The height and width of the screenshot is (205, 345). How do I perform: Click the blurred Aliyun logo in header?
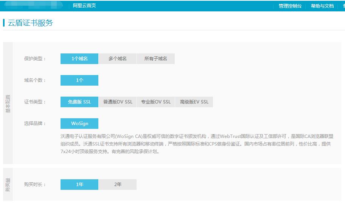tap(33, 6)
